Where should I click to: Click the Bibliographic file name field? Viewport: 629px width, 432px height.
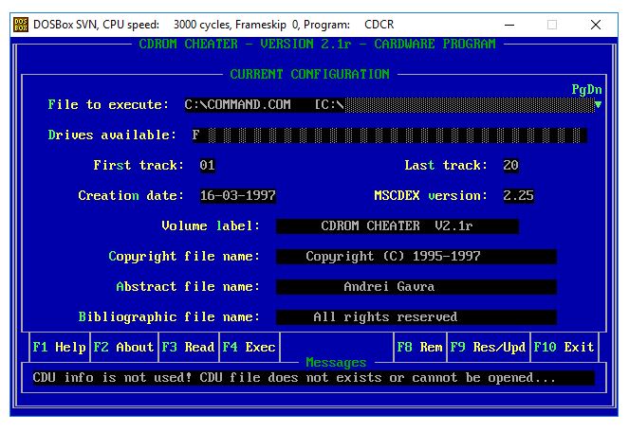point(416,317)
